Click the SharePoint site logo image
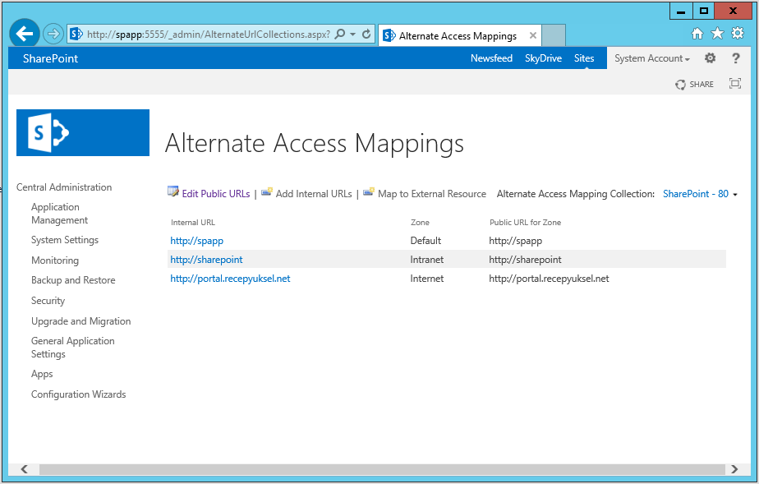Screen dimensions: 759x484 click(x=83, y=132)
